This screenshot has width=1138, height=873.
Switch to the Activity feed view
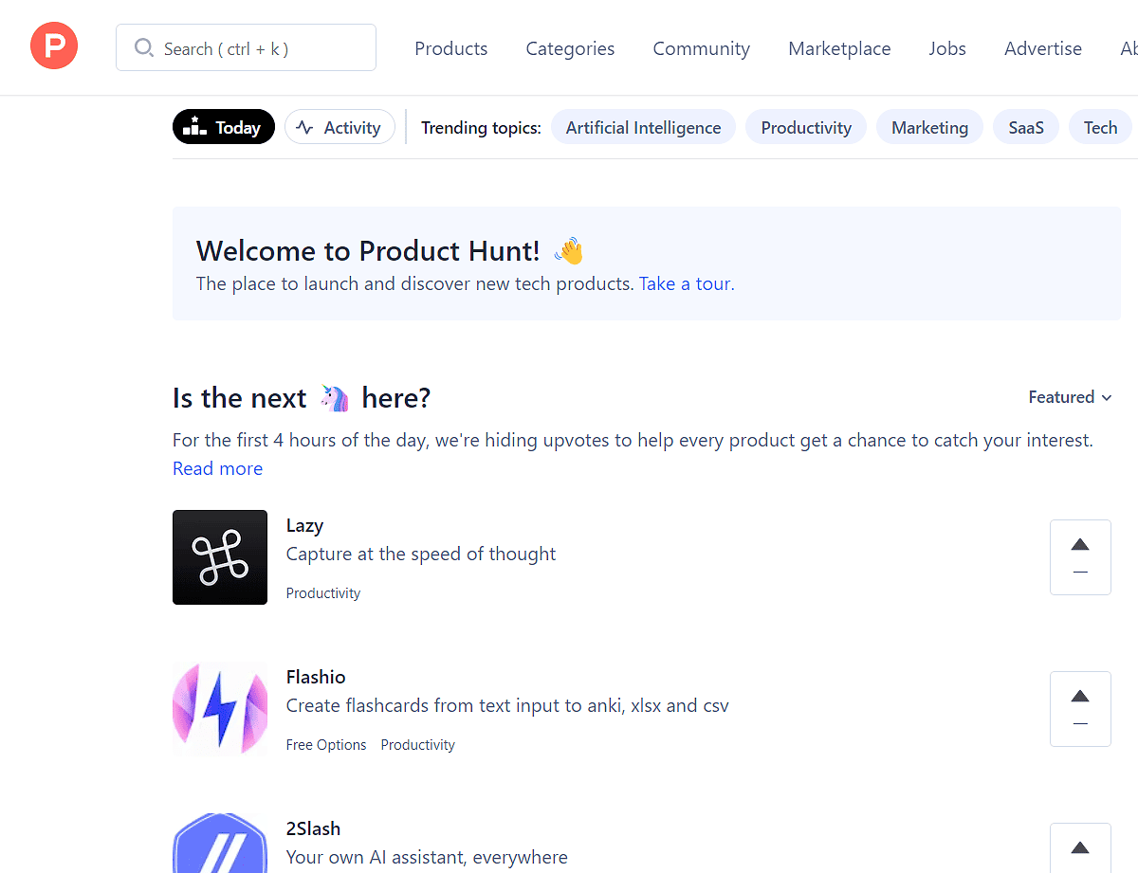click(x=340, y=126)
